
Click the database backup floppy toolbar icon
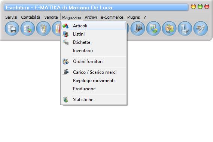click(12, 28)
